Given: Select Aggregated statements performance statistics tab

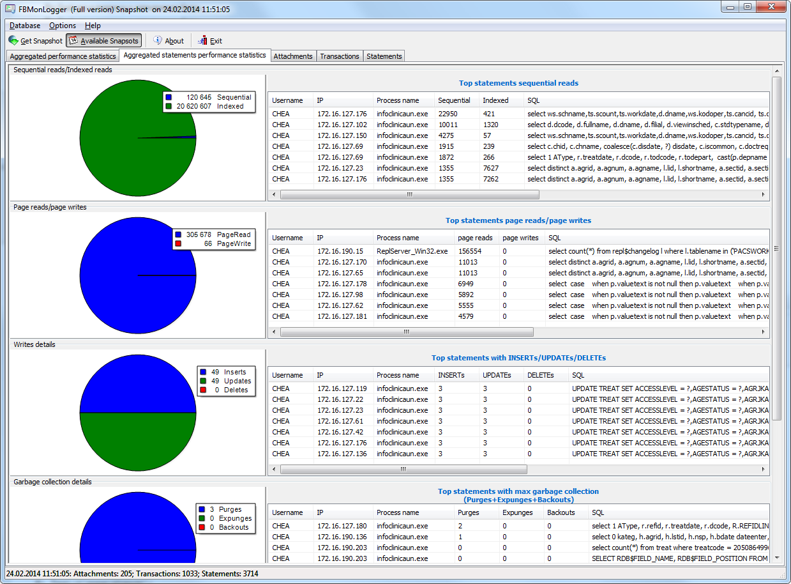Looking at the screenshot, I should click(195, 56).
